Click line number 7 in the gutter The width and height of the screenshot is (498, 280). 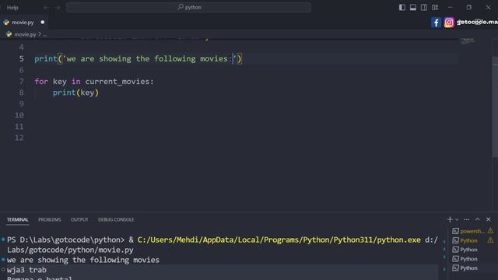(x=21, y=82)
